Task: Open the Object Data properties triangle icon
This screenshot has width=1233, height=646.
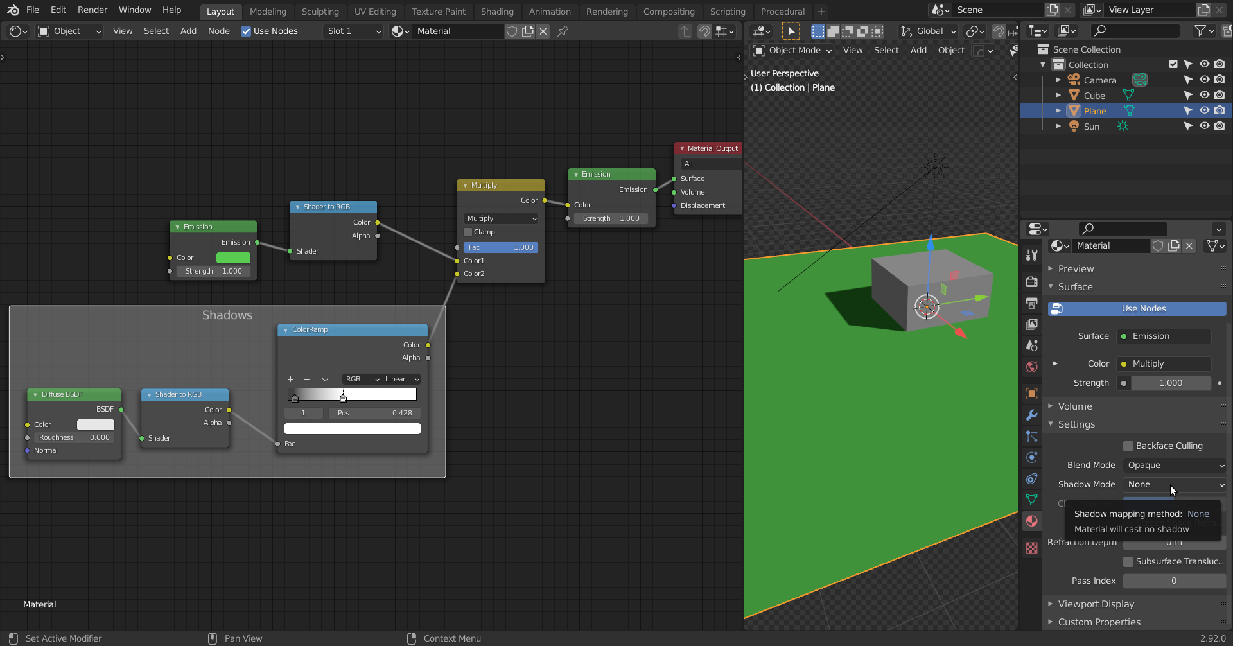Action: [1031, 500]
